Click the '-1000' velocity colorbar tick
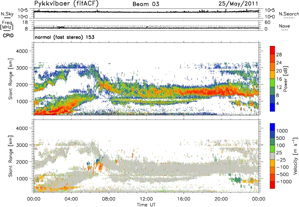 click(284, 182)
